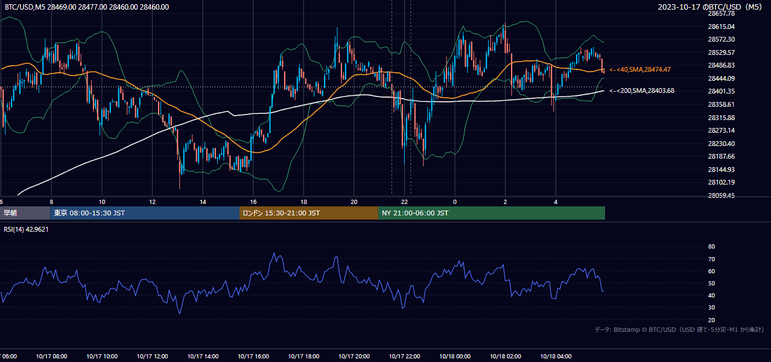Click the 10/18 04:00 time axis label
771x362 pixels.
click(x=556, y=357)
